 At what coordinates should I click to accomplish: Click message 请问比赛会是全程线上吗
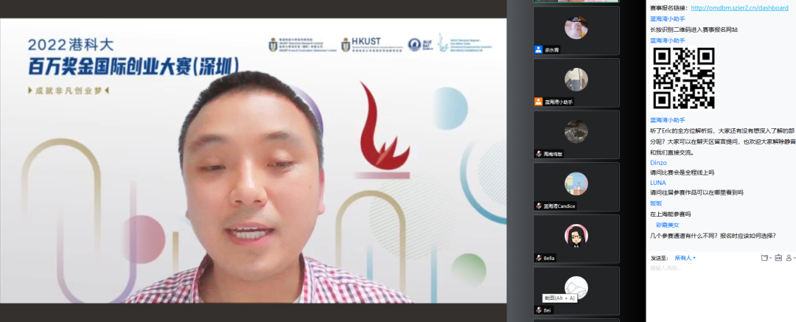coord(682,172)
